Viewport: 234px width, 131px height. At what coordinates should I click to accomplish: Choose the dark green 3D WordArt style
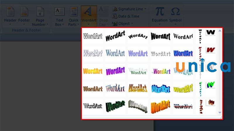115,106
